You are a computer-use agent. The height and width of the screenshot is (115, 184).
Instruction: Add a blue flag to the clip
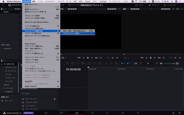[x=122, y=63]
